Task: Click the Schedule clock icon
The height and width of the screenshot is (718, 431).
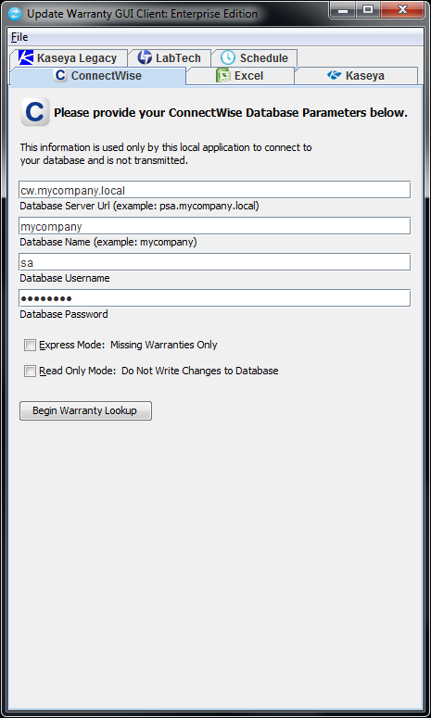Action: coord(228,57)
